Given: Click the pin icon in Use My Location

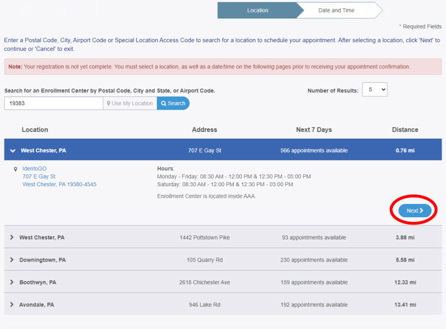Looking at the screenshot, I should [109, 103].
